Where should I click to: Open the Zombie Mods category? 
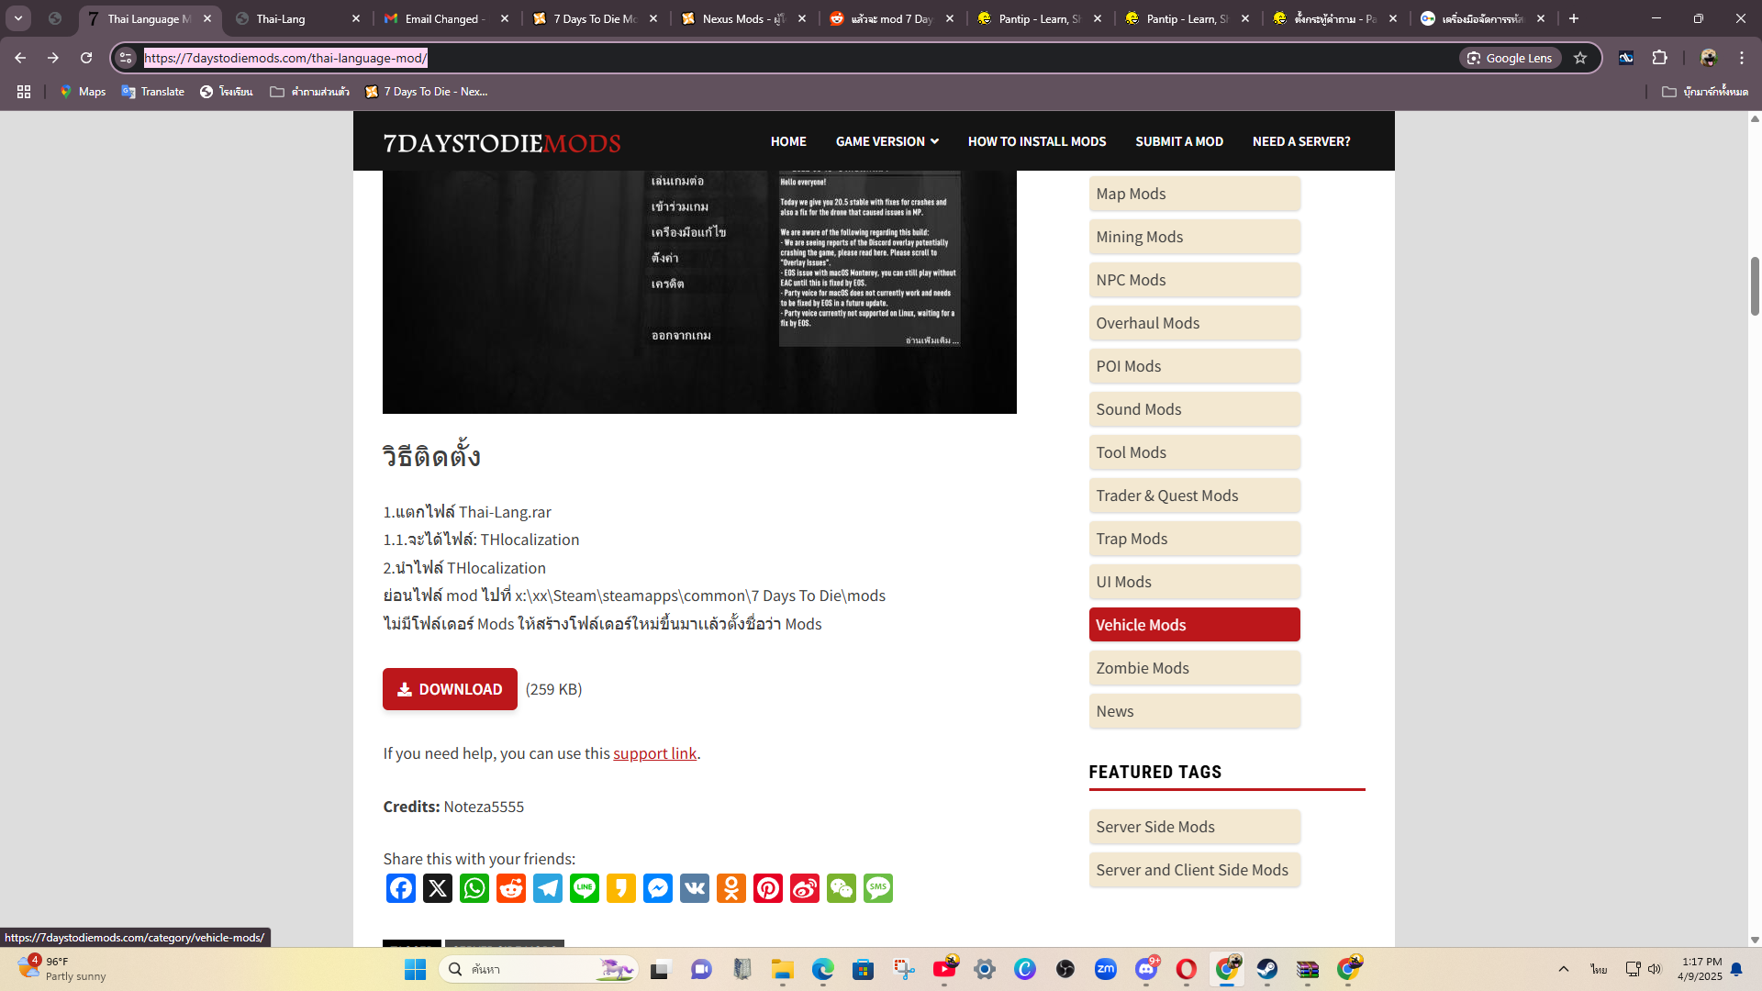(1194, 668)
